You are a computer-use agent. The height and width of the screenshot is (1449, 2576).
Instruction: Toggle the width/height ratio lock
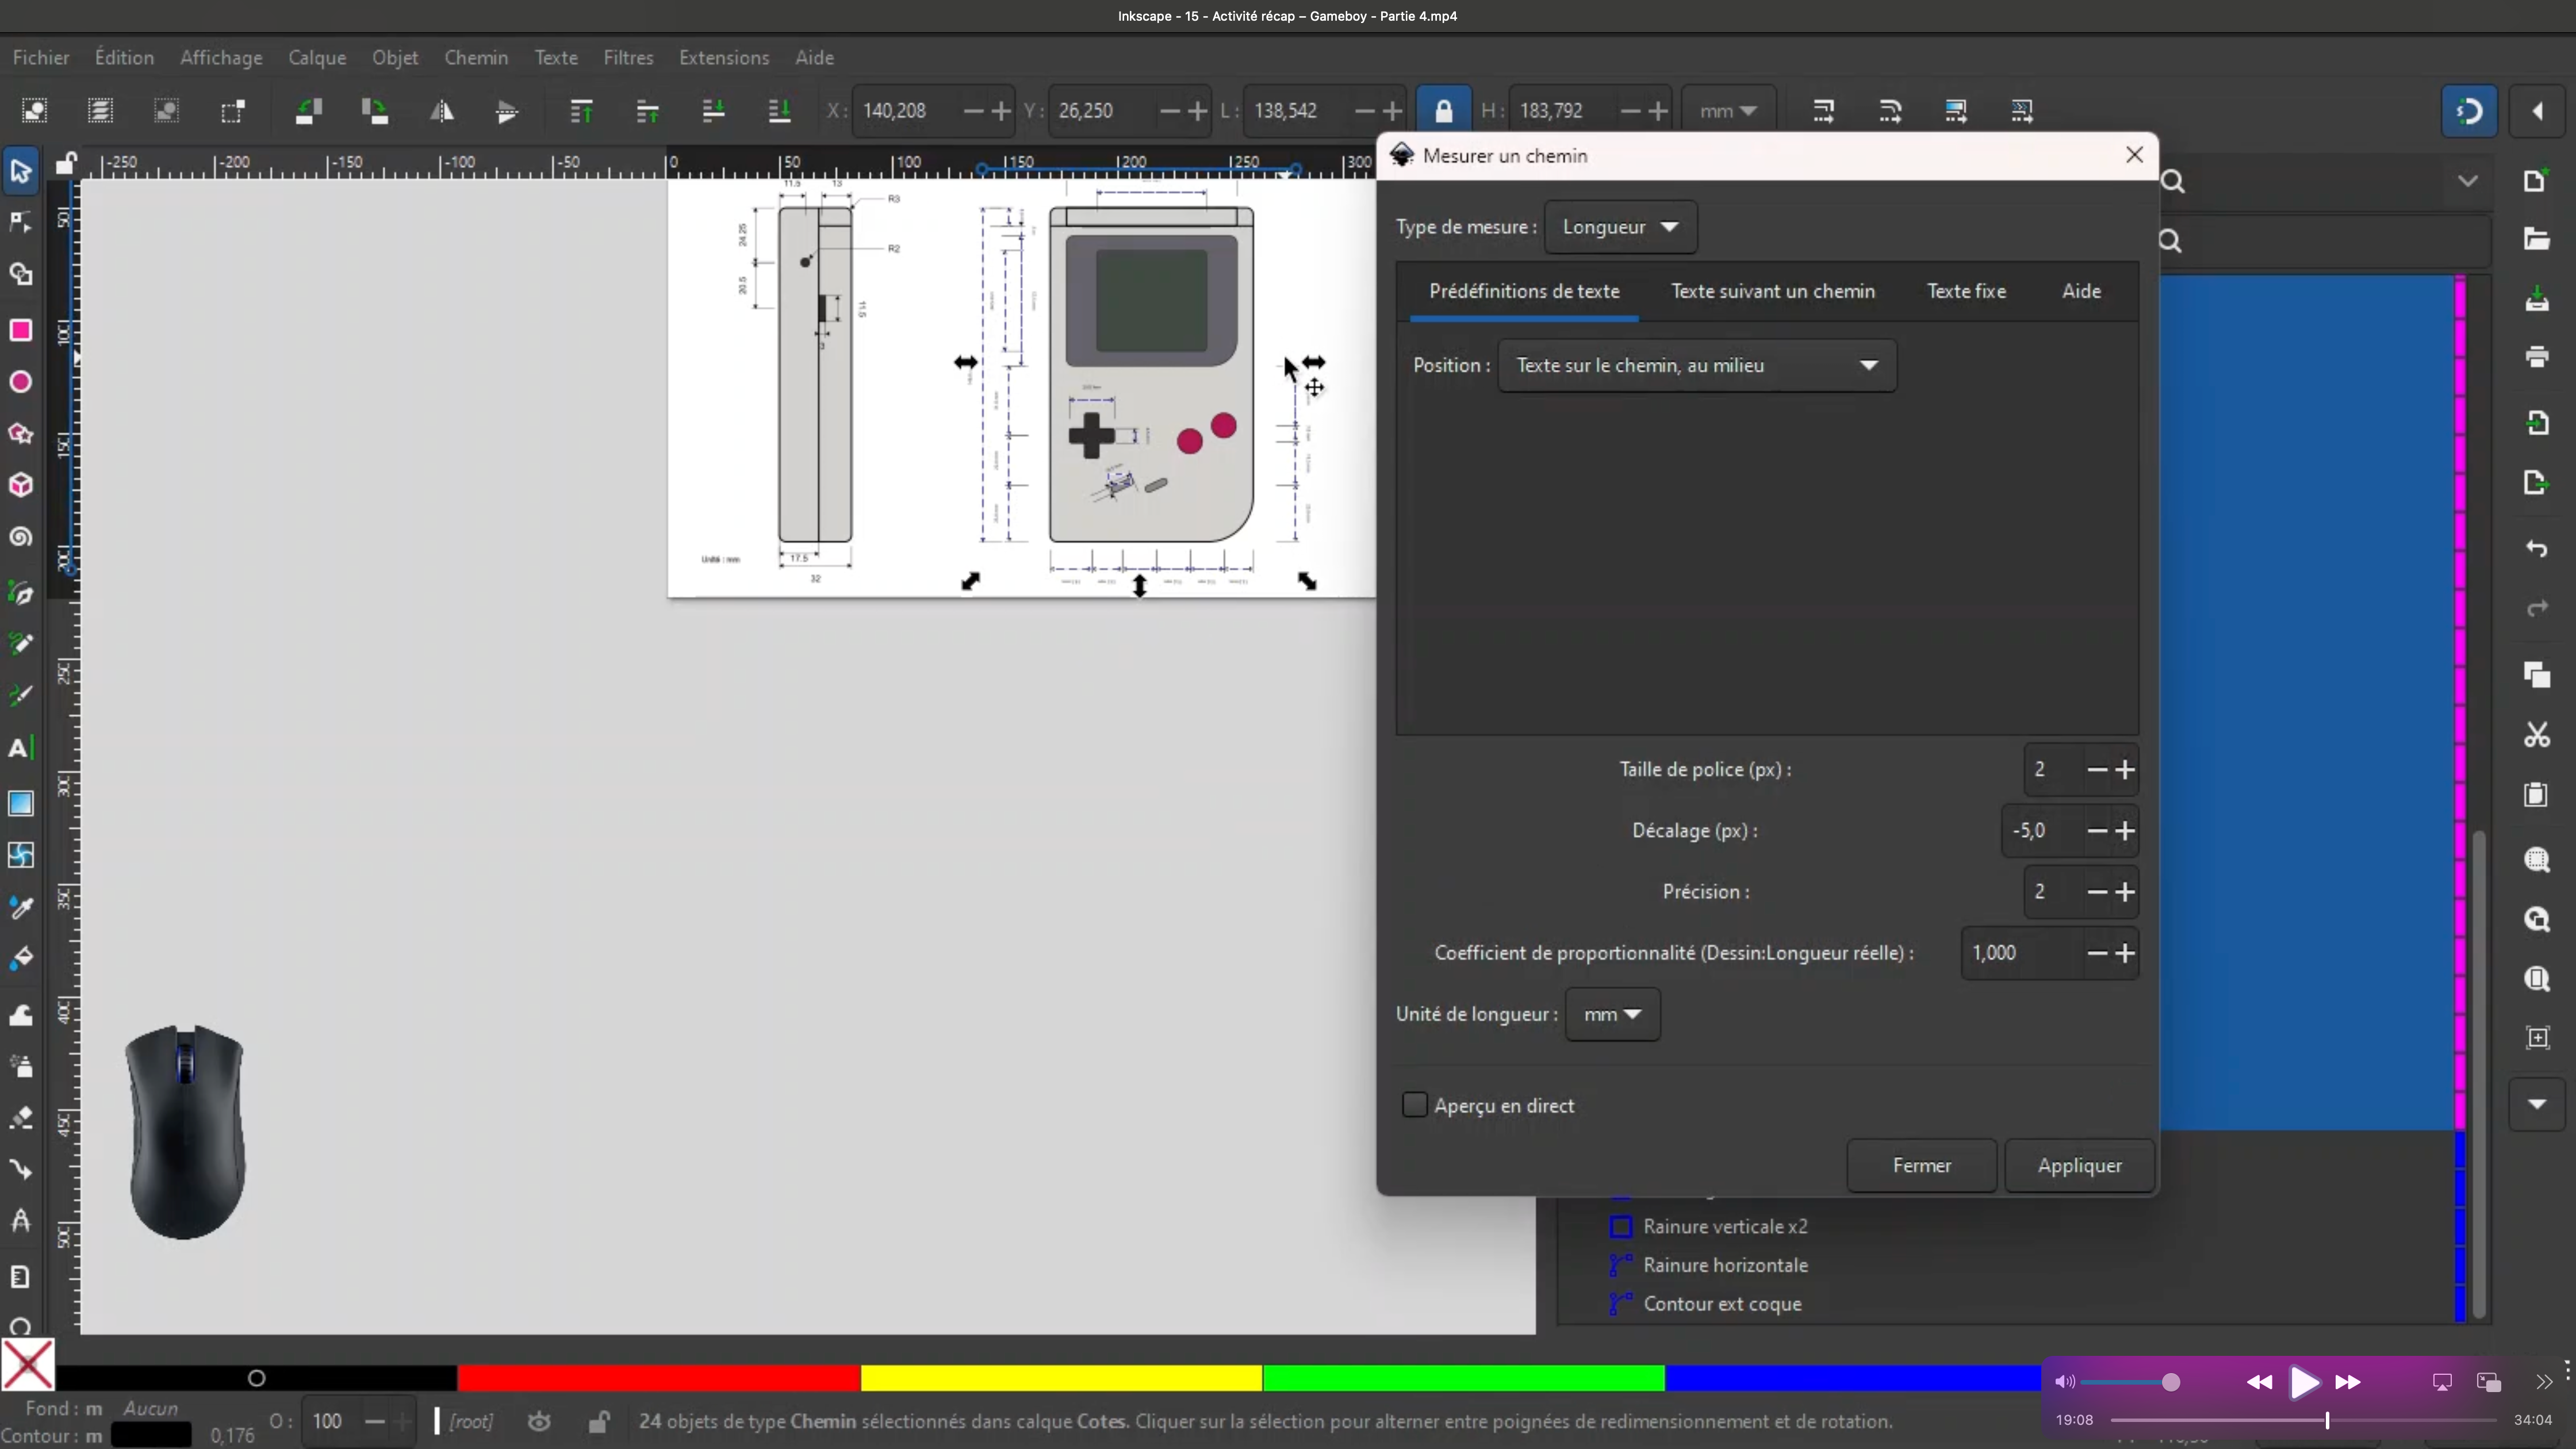click(1443, 111)
